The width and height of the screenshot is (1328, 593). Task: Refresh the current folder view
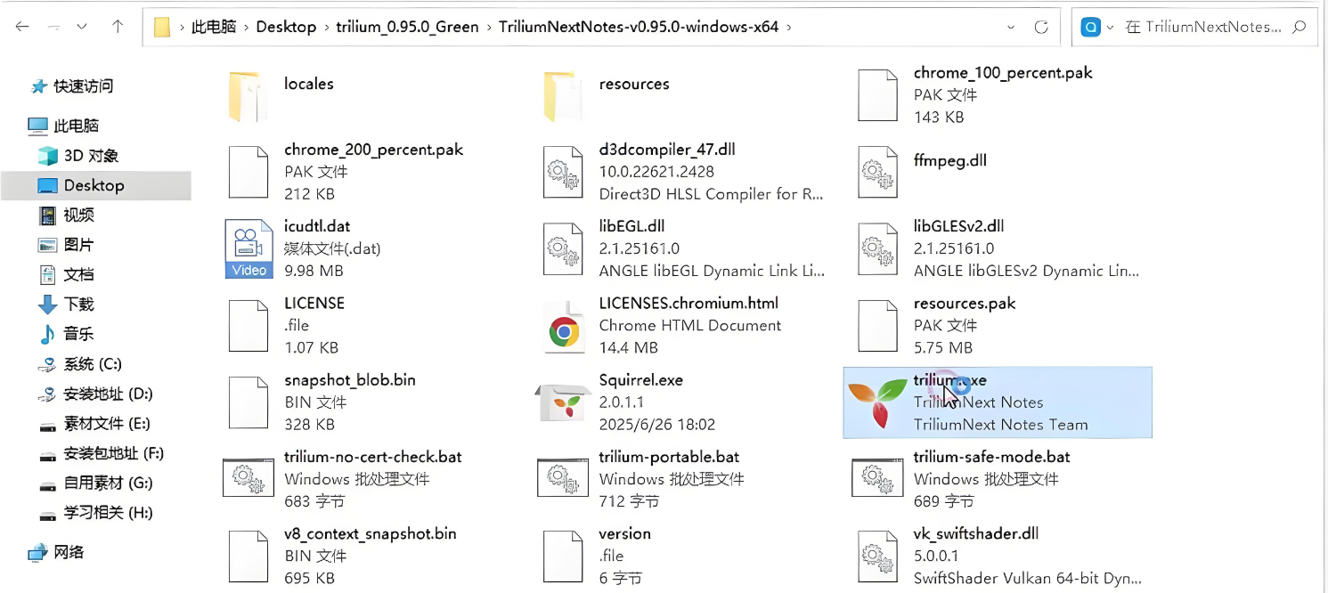[1041, 27]
